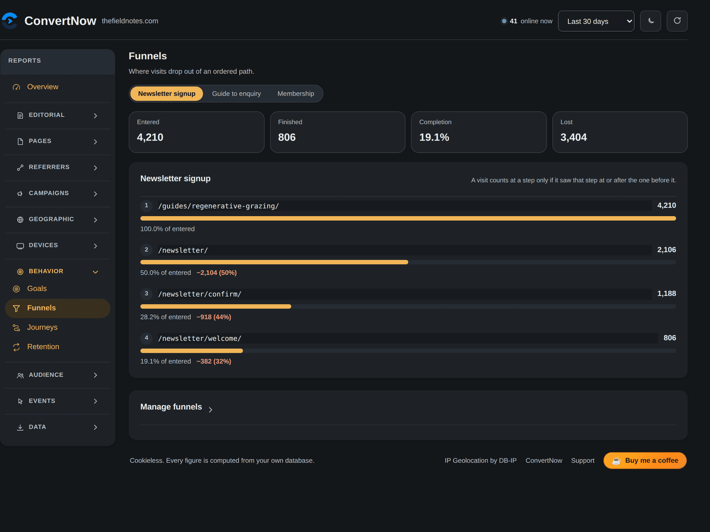
Task: Click the refresh data icon button
Action: click(677, 21)
